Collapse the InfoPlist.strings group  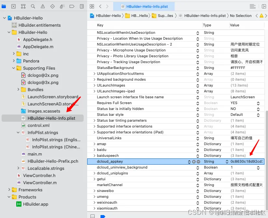[x=18, y=132]
